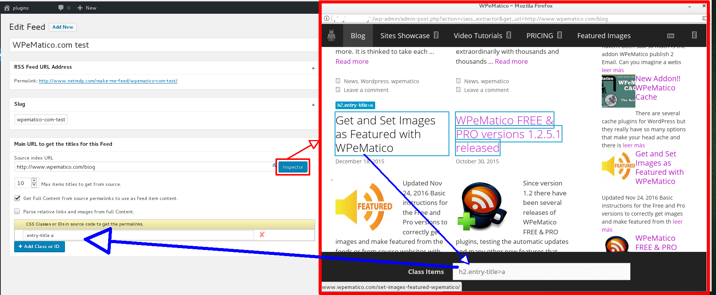Open the comments bubble icon in admin bar
Image resolution: width=716 pixels, height=295 pixels.
coord(61,8)
